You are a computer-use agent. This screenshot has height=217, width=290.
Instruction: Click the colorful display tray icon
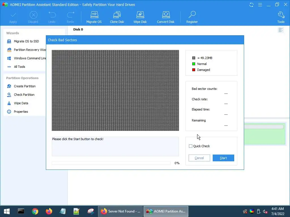click(x=252, y=211)
